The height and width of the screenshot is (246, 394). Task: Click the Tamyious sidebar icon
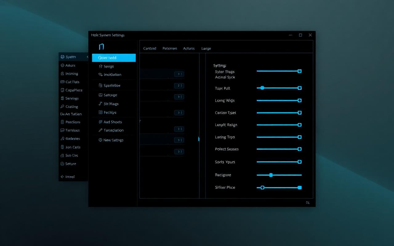[62, 130]
